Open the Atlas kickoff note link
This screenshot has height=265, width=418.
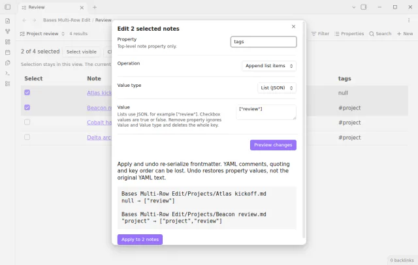click(x=99, y=93)
